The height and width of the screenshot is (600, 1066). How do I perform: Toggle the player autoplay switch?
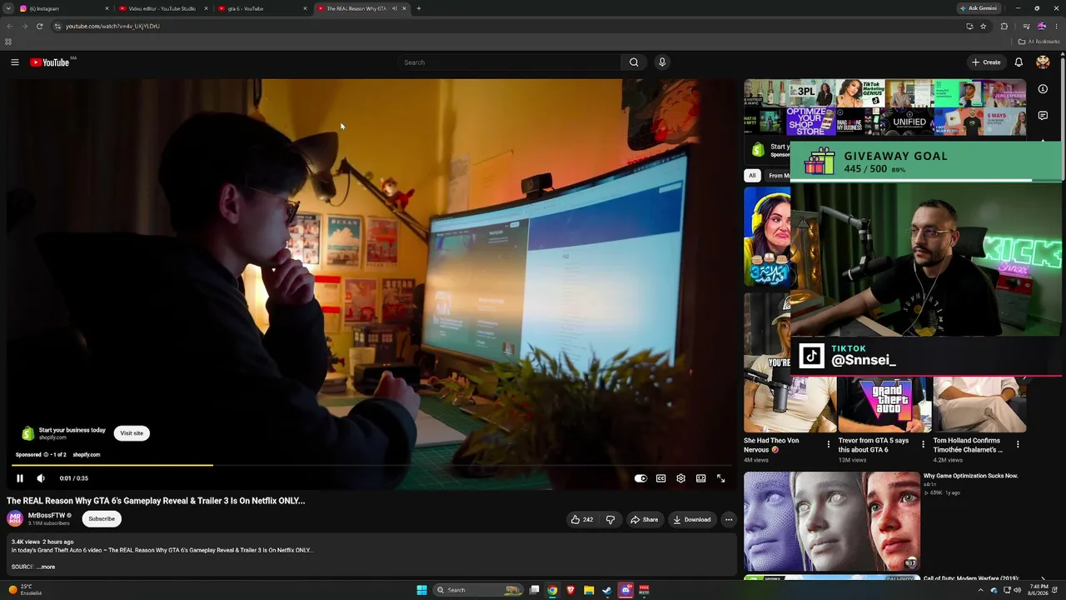pyautogui.click(x=640, y=478)
